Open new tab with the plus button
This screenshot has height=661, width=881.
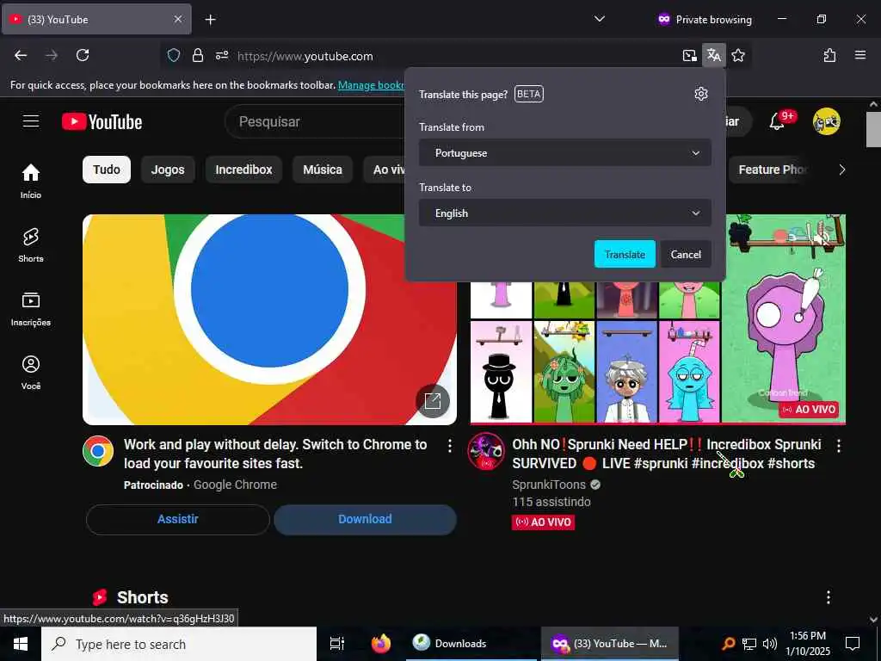[210, 20]
